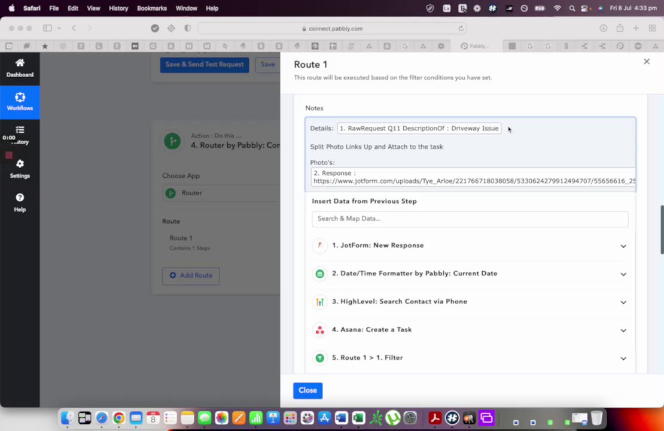Open the Safari menu
This screenshot has width=664, height=431.
pos(32,8)
